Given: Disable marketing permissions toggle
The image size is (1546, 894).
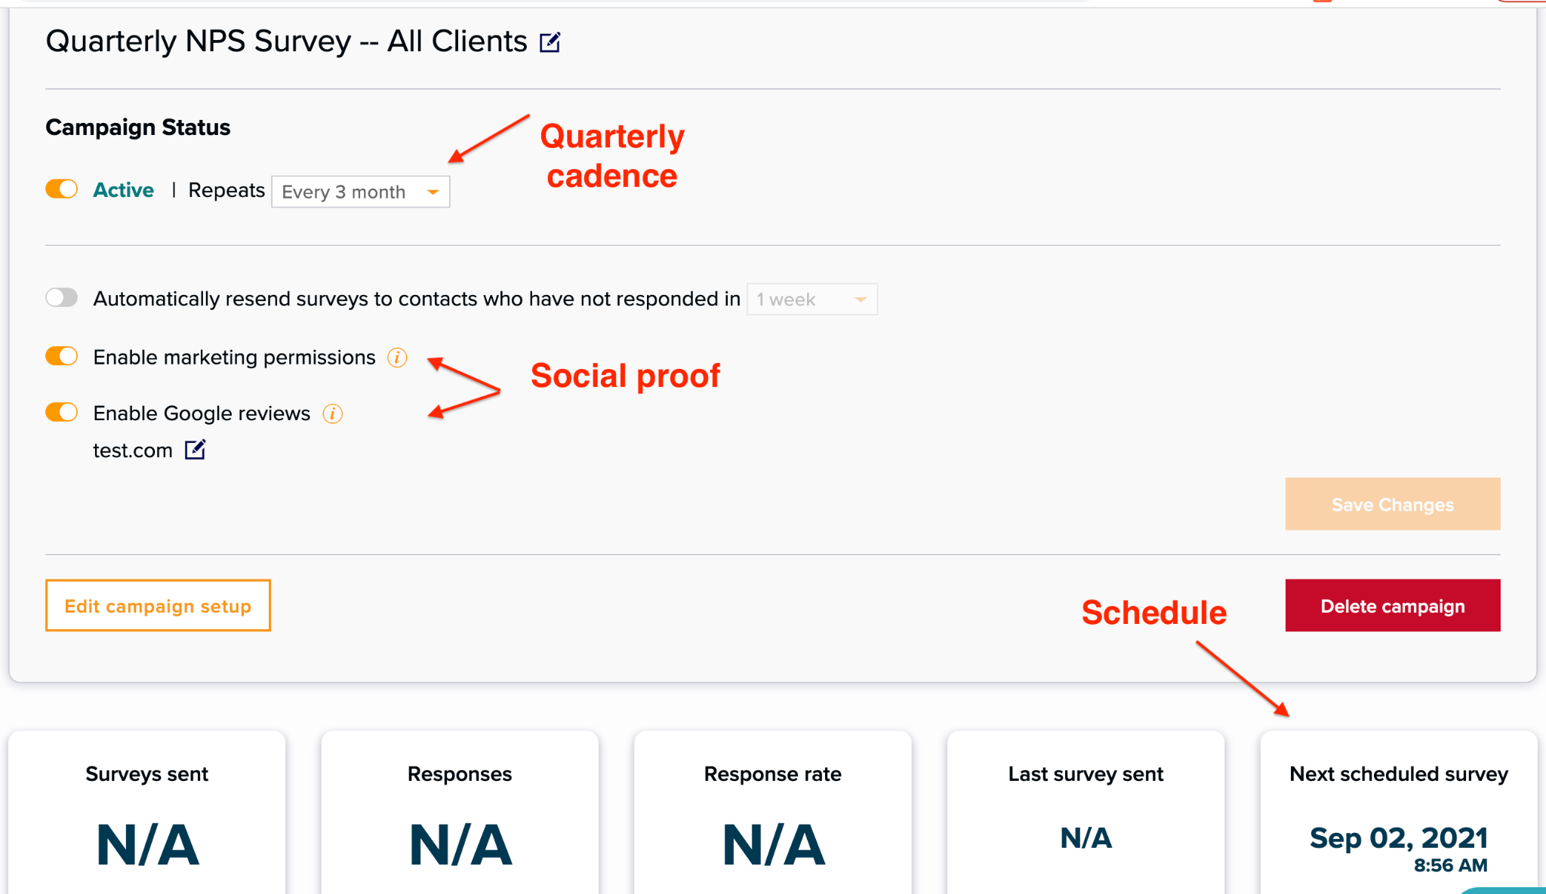Looking at the screenshot, I should [x=62, y=356].
